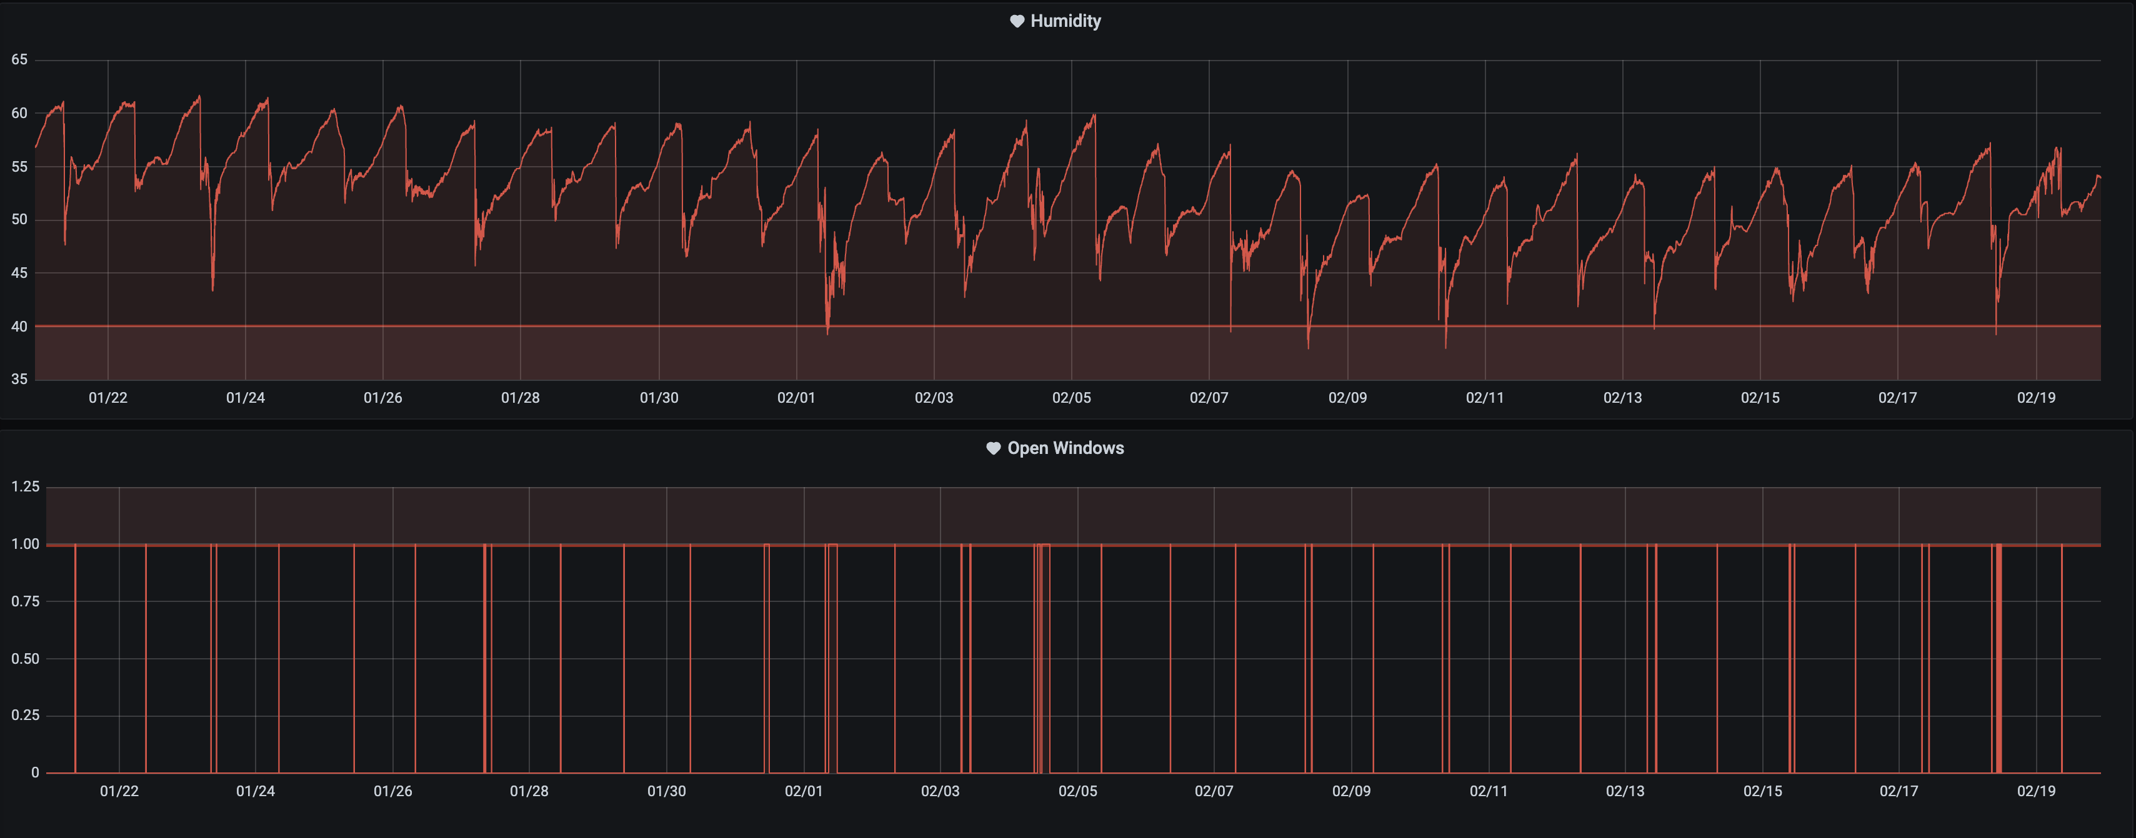Click the 01/22 date label under Humidity graph
The image size is (2136, 838).
[107, 398]
